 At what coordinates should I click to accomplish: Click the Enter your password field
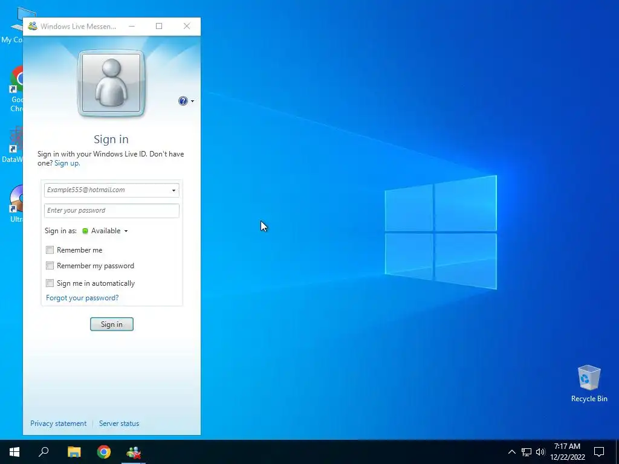pos(111,211)
